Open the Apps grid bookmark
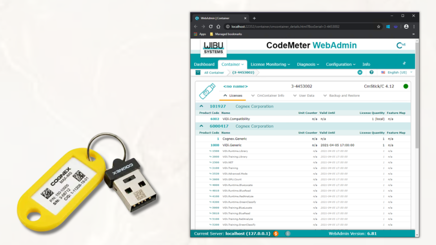Viewport: 436px width, 245px height. 200,34
